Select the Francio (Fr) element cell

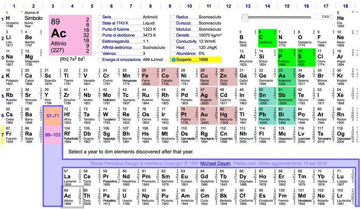tap(14, 135)
